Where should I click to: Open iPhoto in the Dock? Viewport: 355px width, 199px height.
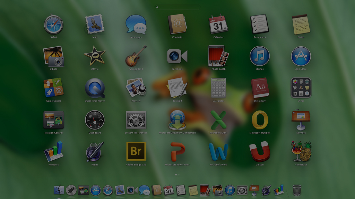click(218, 190)
